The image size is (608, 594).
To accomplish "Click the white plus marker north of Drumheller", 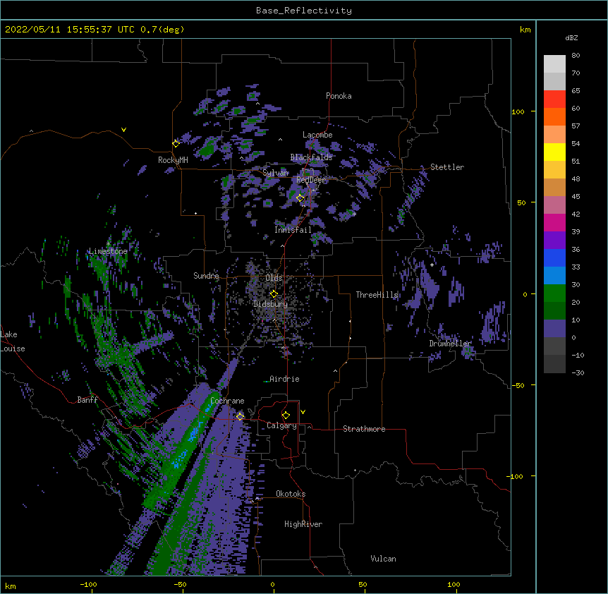I will [432, 265].
